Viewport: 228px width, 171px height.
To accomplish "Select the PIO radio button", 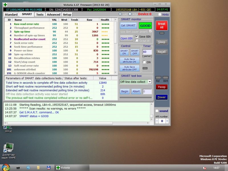I will [130, 14].
